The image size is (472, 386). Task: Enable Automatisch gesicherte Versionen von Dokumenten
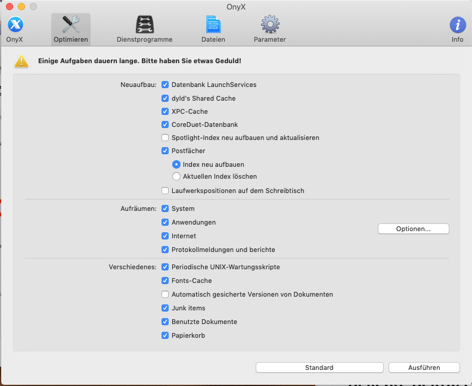pyautogui.click(x=165, y=294)
